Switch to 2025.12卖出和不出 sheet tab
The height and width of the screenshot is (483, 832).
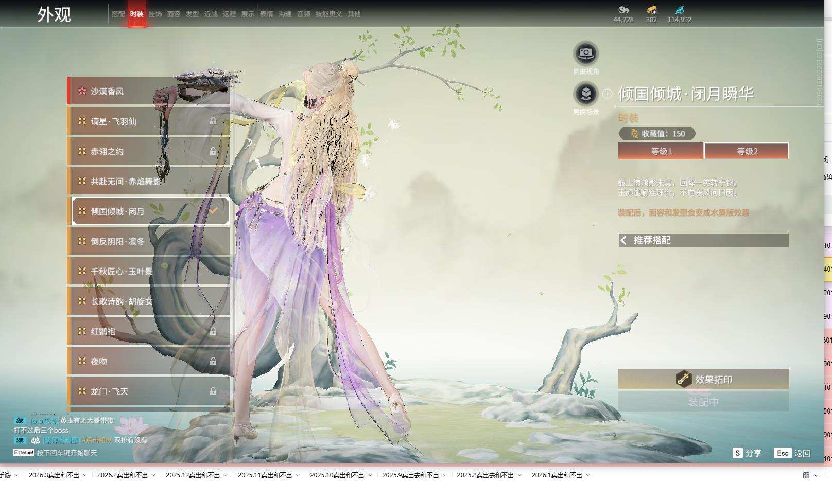coord(193,475)
